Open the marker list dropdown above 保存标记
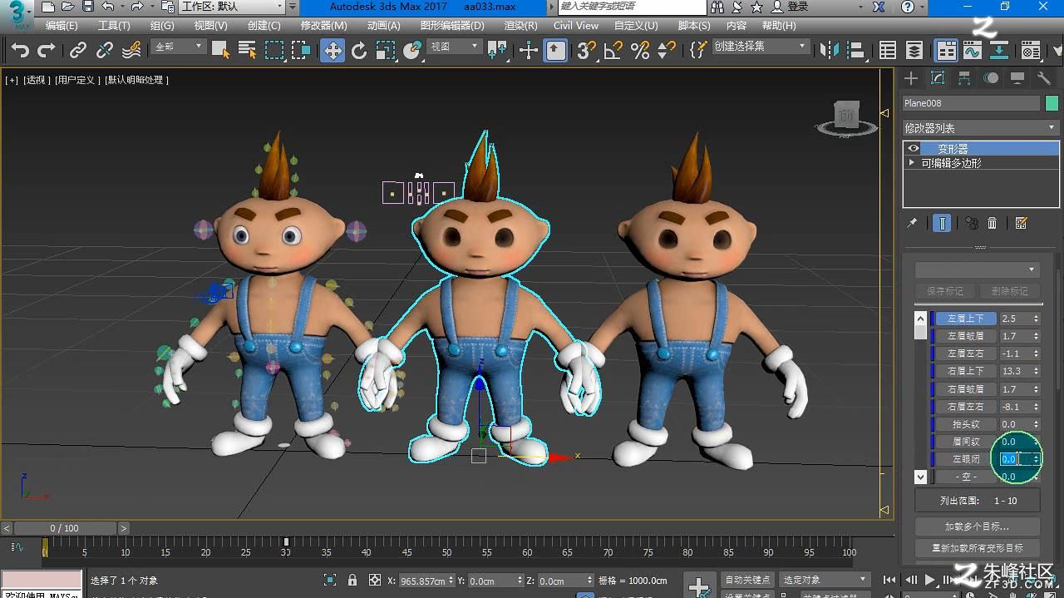This screenshot has height=598, width=1064. click(977, 269)
